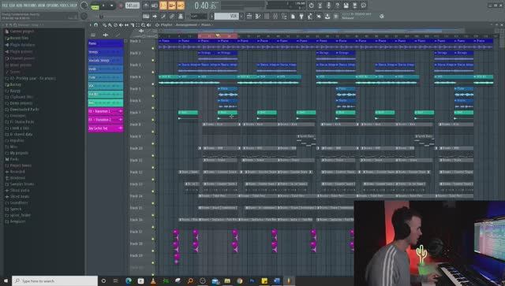Select Jay Cactus Set in picker
The image size is (505, 286).
coord(106,128)
